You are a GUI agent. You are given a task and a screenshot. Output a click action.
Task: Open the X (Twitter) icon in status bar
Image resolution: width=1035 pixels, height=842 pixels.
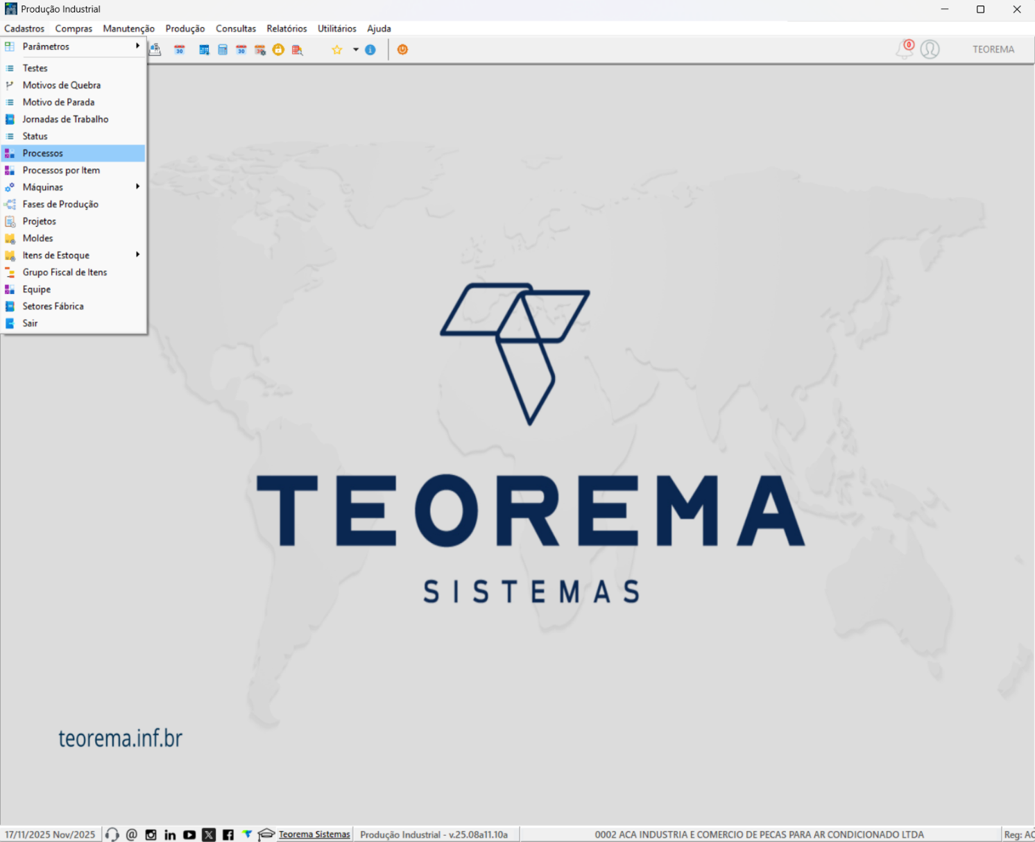[209, 834]
